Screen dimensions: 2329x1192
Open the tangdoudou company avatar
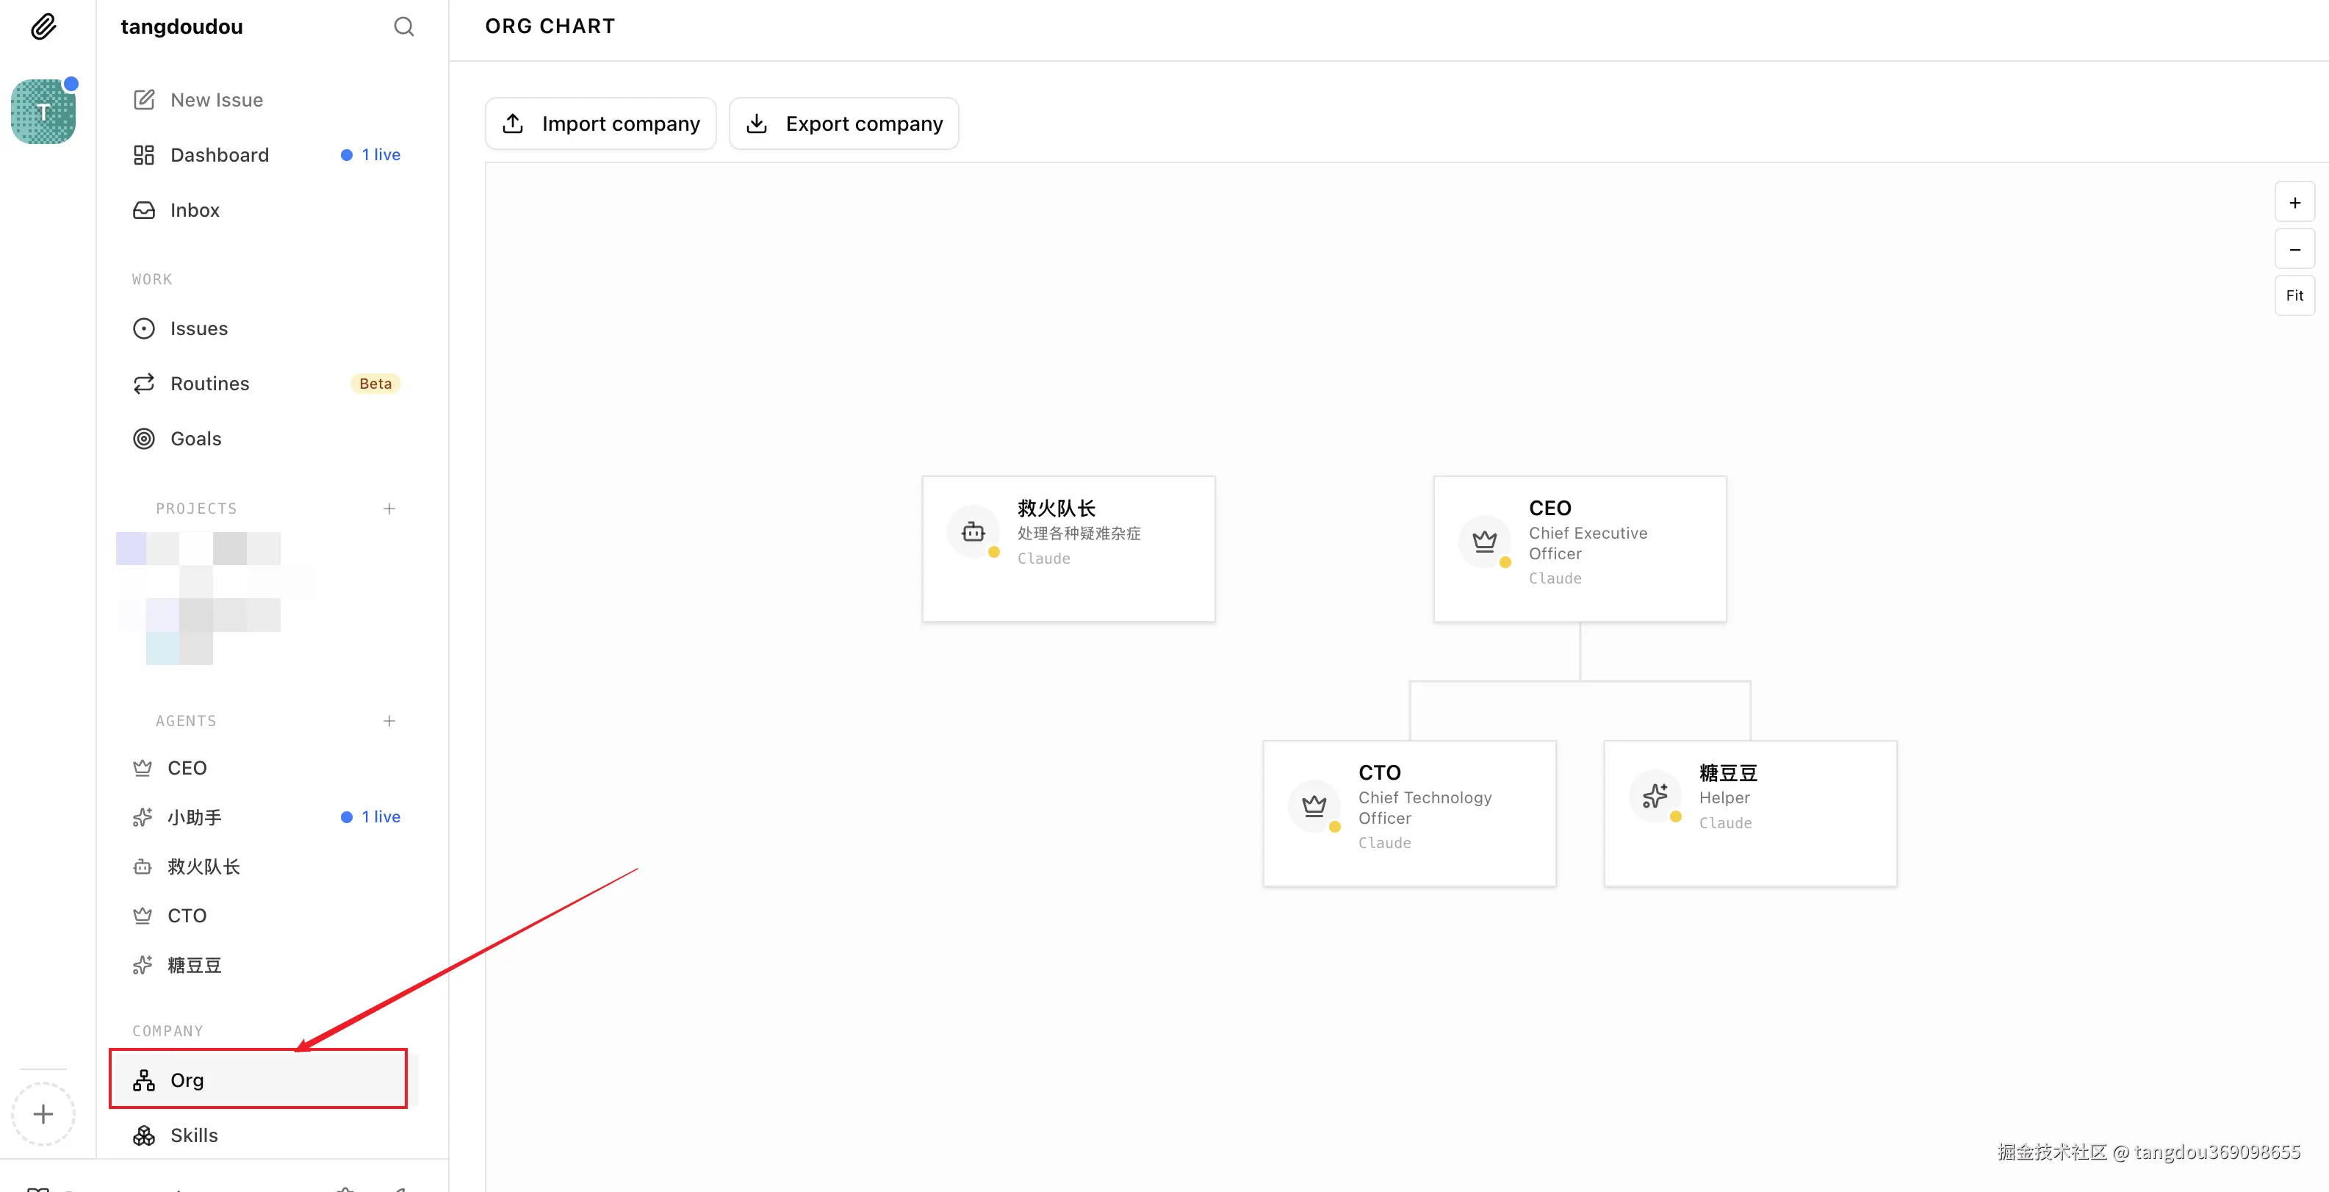[x=43, y=111]
